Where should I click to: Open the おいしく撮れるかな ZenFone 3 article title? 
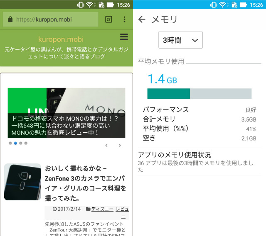pyautogui.click(x=86, y=183)
